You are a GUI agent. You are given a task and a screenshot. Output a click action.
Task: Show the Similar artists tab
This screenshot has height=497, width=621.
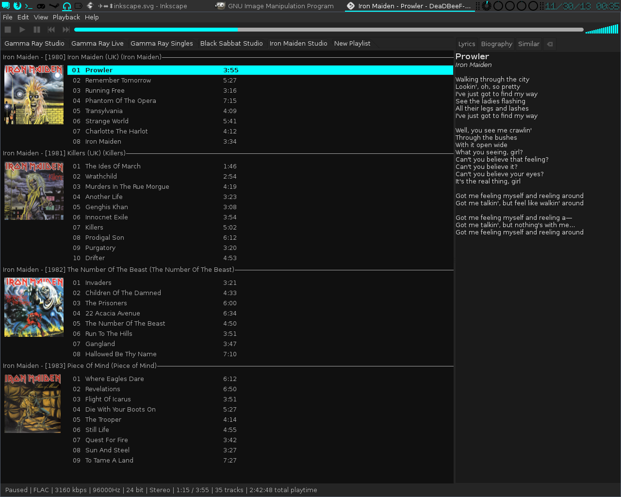tap(529, 44)
